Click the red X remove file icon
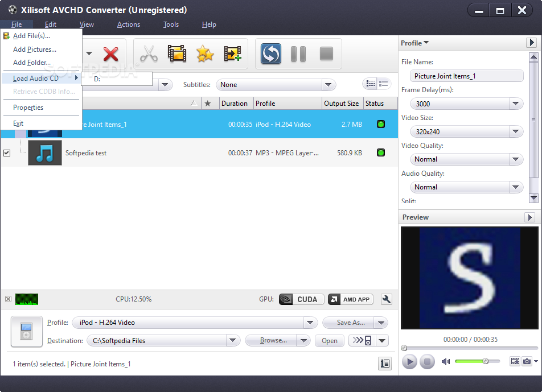The height and width of the screenshot is (392, 542). click(x=110, y=54)
